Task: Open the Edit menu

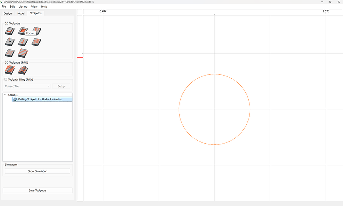Action: pos(12,7)
